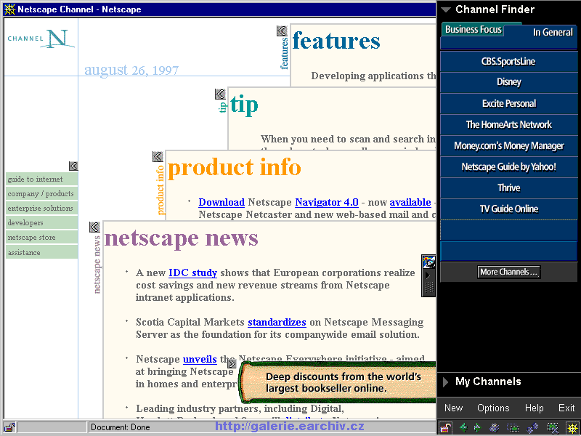Click the Channel N logo
This screenshot has width=581, height=436.
tap(41, 39)
